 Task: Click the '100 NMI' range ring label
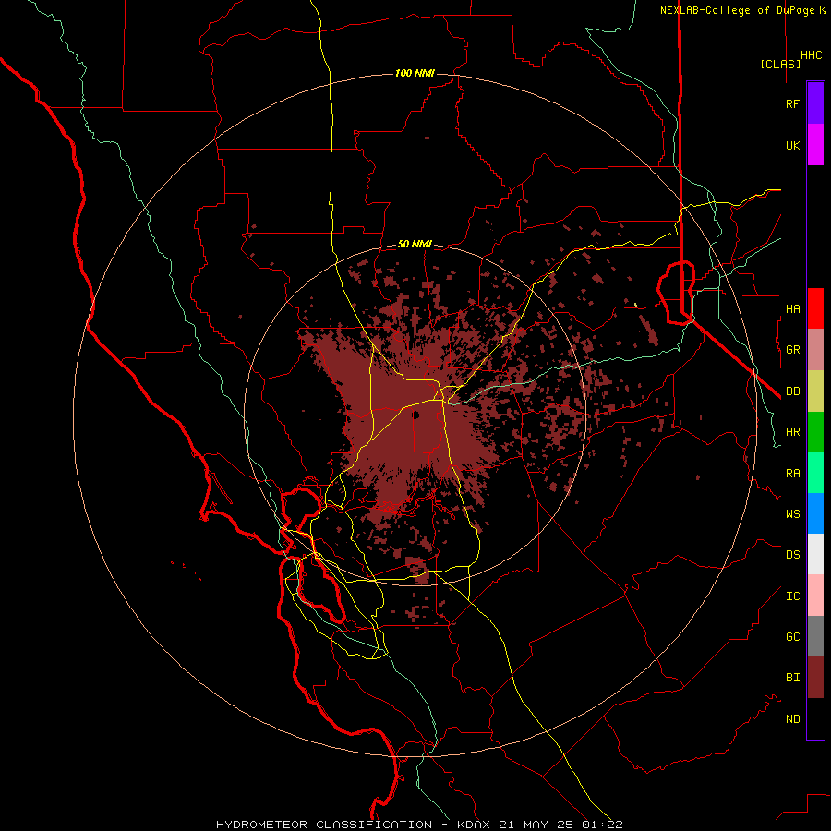click(x=415, y=73)
